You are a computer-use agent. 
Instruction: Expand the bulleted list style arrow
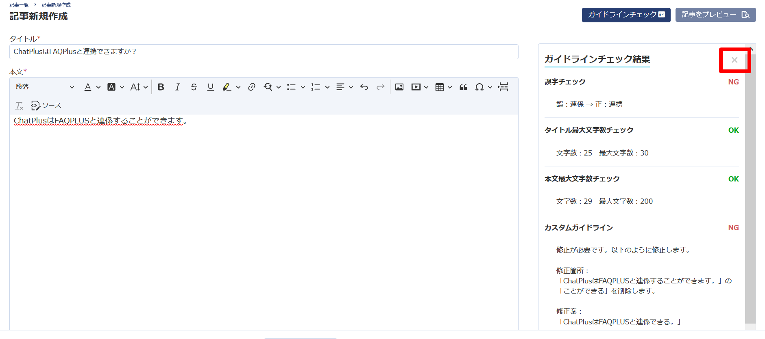(x=303, y=87)
